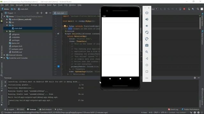Viewport: 204px width, 114px height.
Task: Open the Edit menu
Action: click(7, 5)
